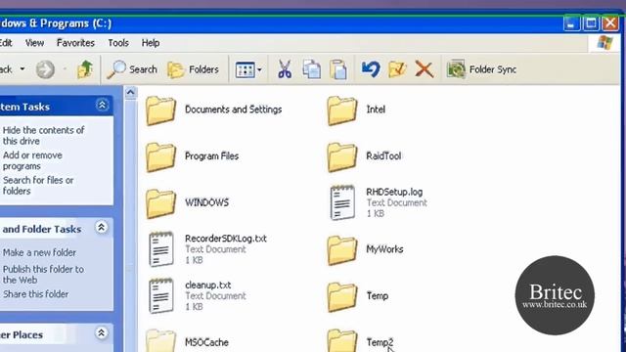The height and width of the screenshot is (352, 626).
Task: Click Add or remove programs link
Action: [32, 160]
